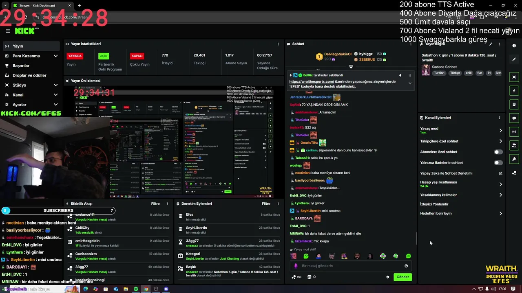Toggle the lightning bolt widget icon
Screen dimensions: 522x293
point(514,91)
